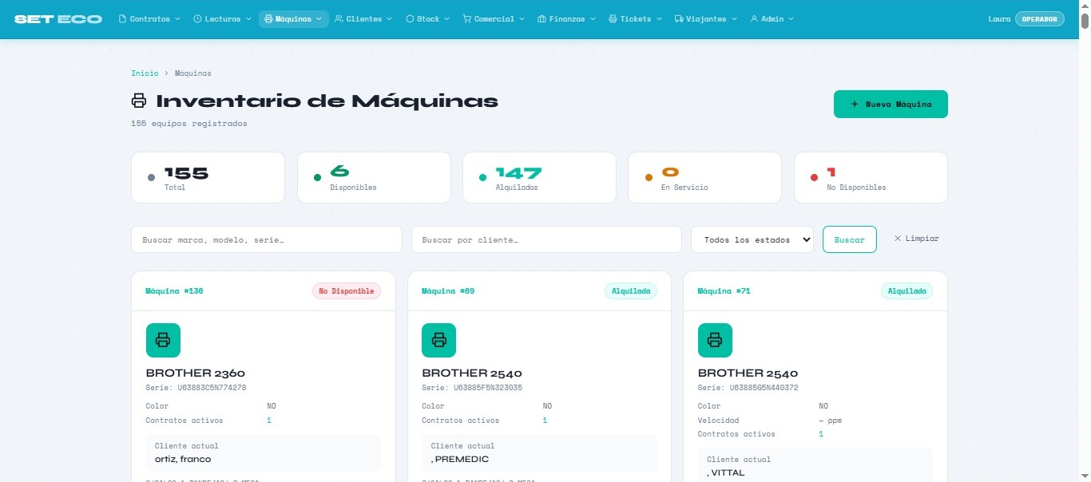Click the green printer icon on Máquina #71
This screenshot has height=482, width=1091.
coord(715,340)
